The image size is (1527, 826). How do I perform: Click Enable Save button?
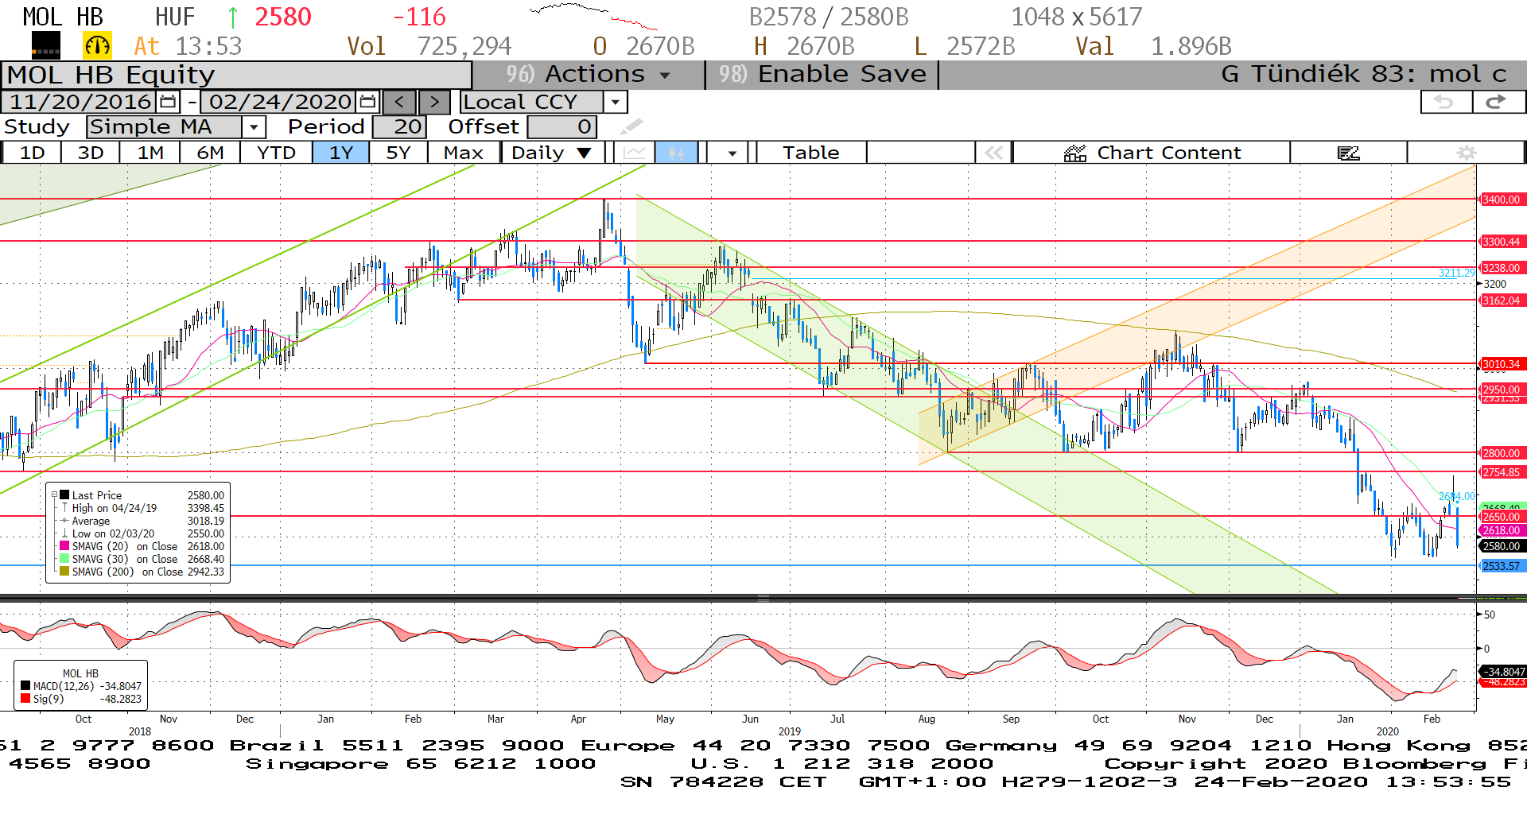pyautogui.click(x=822, y=75)
